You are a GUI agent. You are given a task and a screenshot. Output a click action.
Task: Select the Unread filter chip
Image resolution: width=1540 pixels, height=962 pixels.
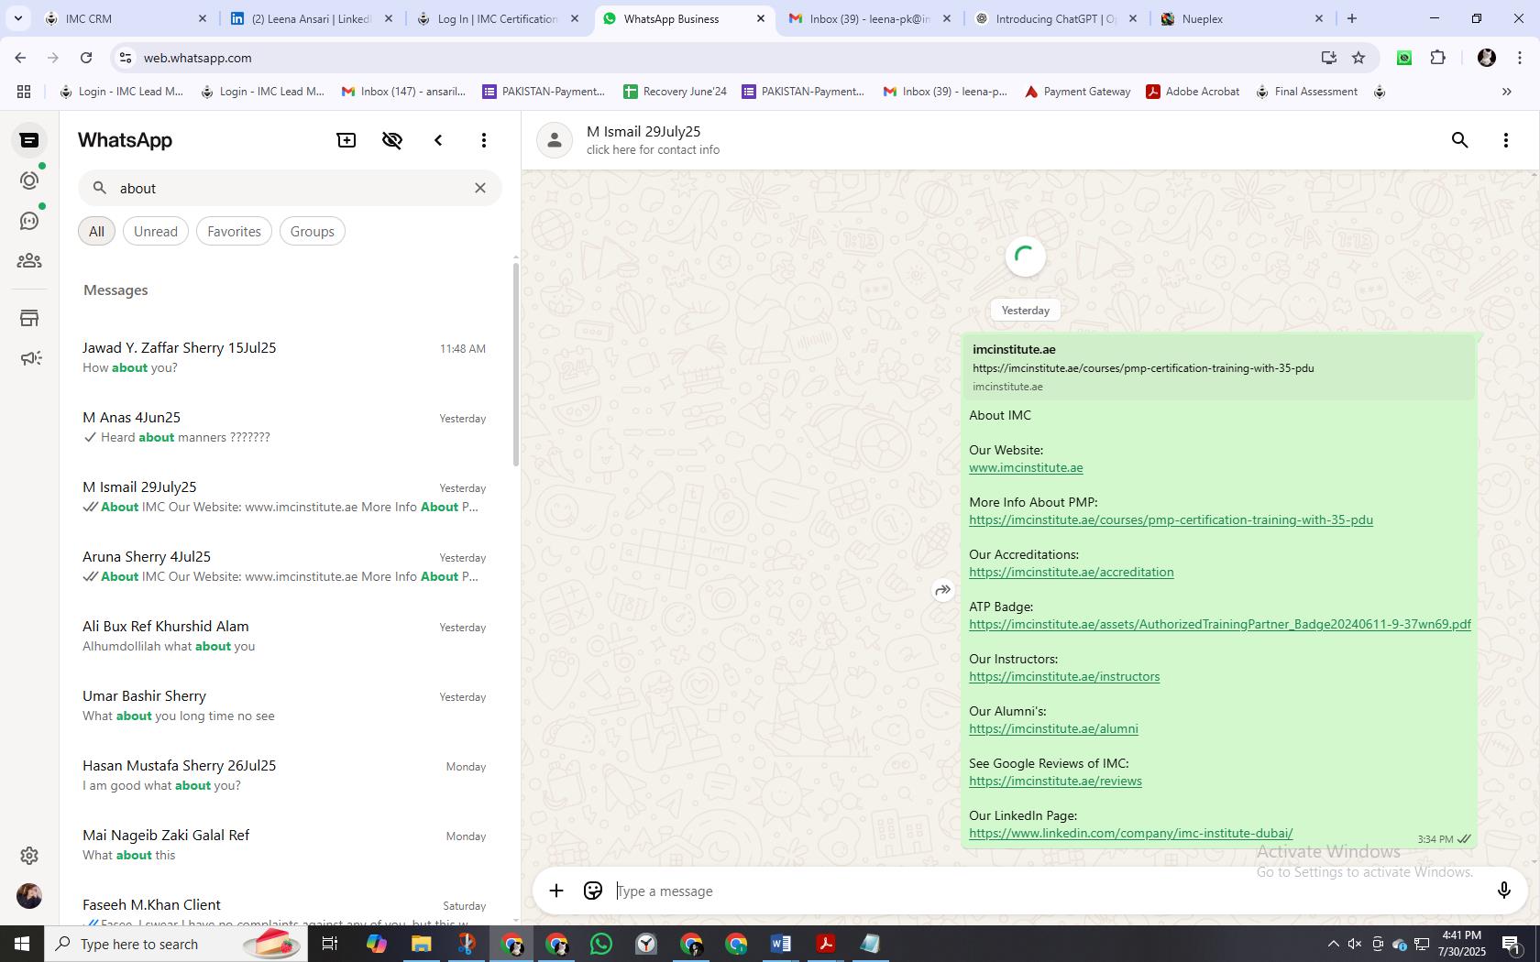click(156, 232)
